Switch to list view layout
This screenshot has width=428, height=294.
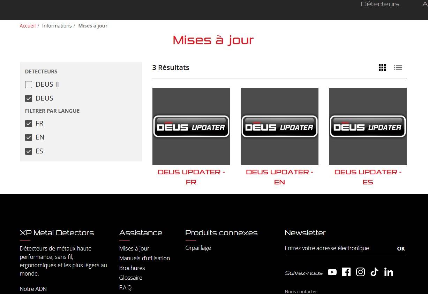pos(398,67)
